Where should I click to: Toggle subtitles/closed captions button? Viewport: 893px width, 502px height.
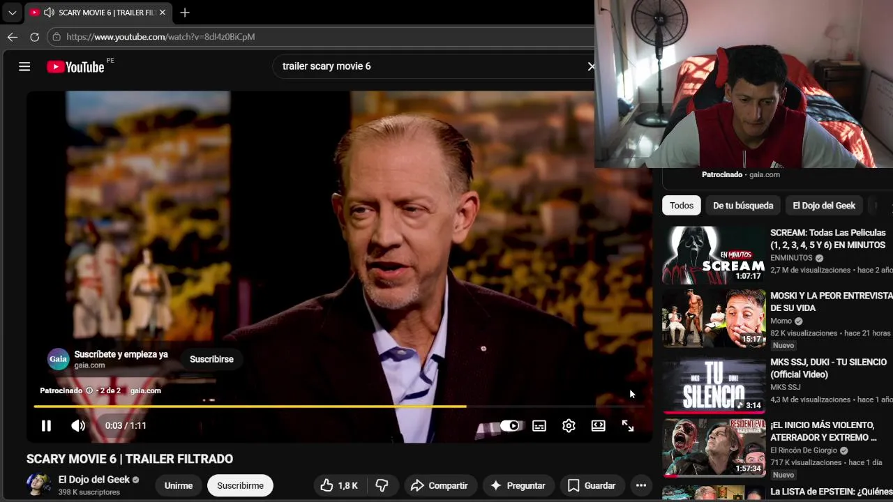point(539,425)
